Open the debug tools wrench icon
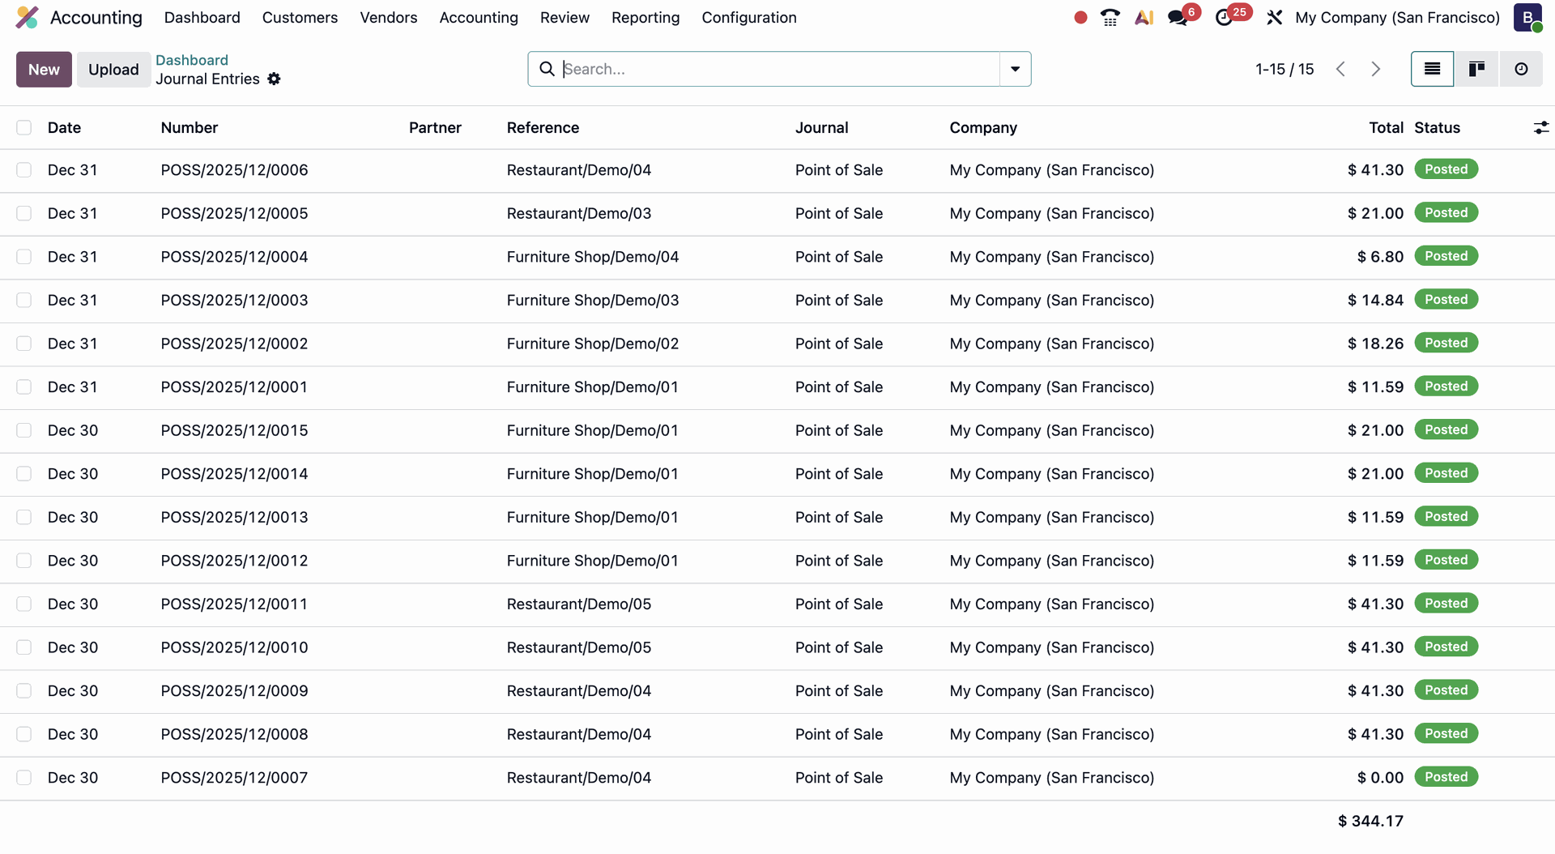The image size is (1555, 854). [1274, 18]
